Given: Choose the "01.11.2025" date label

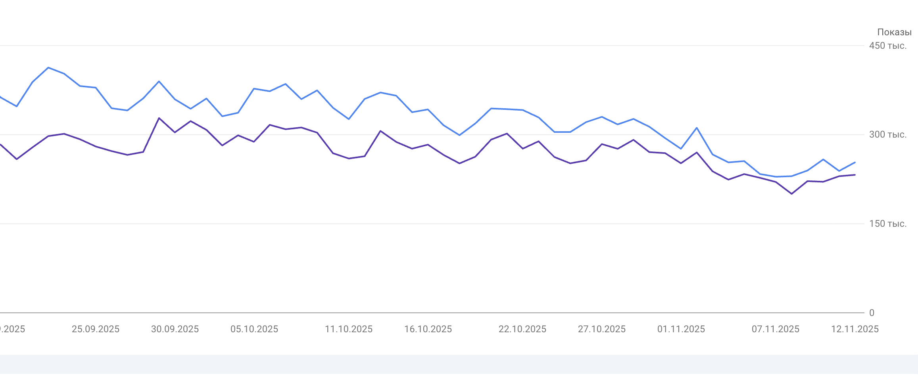Looking at the screenshot, I should point(681,329).
